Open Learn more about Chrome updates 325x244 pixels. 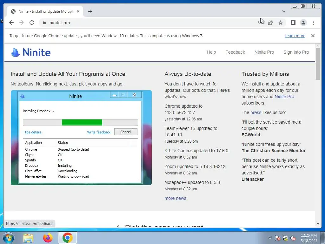click(295, 36)
